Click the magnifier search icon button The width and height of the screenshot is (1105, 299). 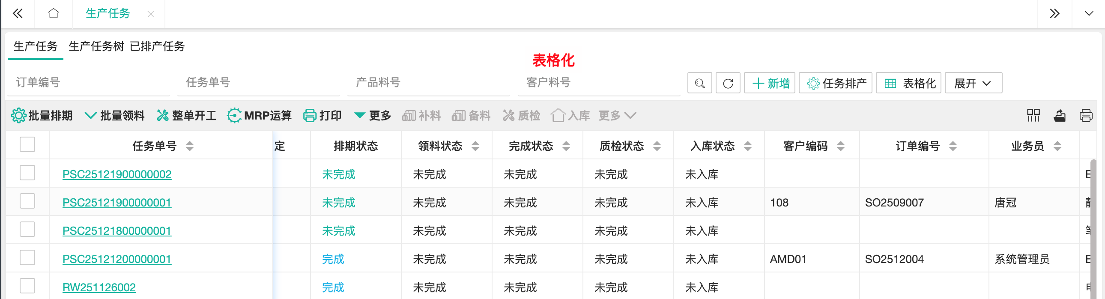tap(699, 83)
